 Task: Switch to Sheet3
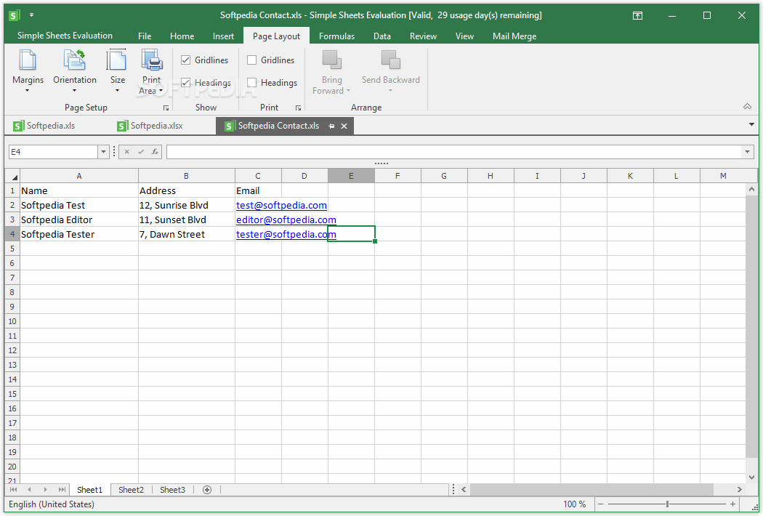pyautogui.click(x=172, y=490)
